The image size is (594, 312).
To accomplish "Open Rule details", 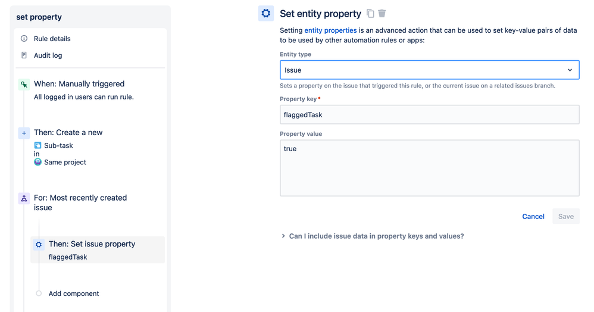I will point(52,39).
